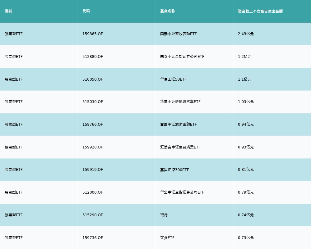Screen dimensions: 311x249
Task: Select fund name 华宝中证全指证券公司ETF
Action: click(182, 192)
